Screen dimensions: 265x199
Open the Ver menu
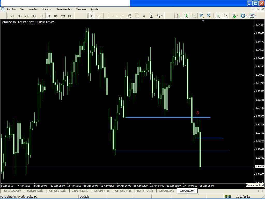pyautogui.click(x=22, y=9)
